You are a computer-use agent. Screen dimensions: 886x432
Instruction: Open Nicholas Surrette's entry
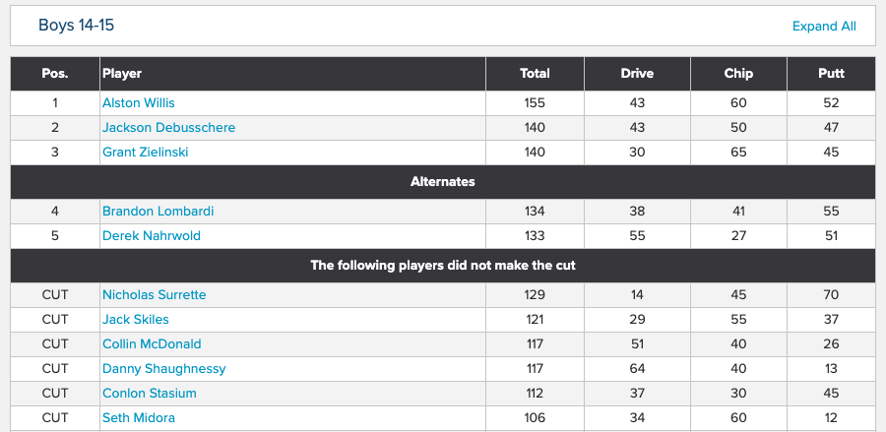tap(154, 295)
